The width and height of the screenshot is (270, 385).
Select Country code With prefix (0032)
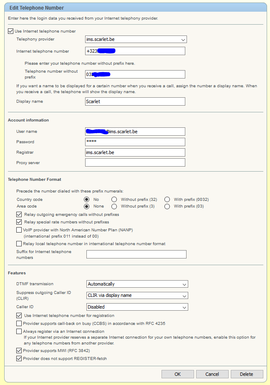click(167, 200)
